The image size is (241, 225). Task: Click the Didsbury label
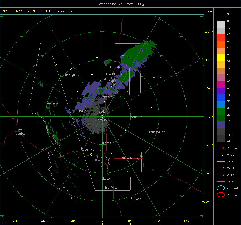point(101,120)
